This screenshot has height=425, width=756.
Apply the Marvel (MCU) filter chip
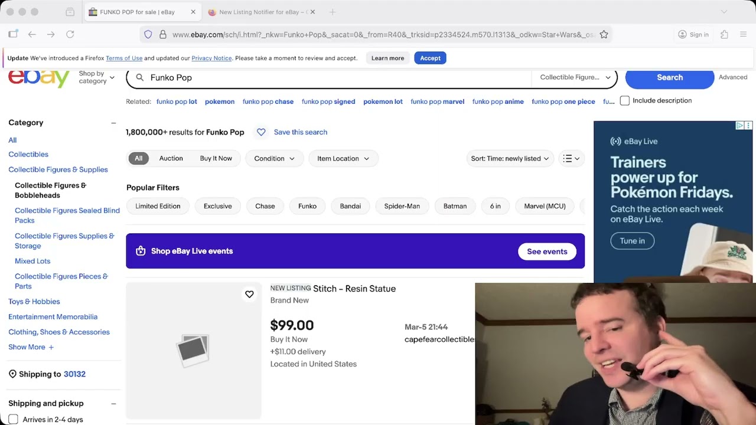click(x=545, y=206)
